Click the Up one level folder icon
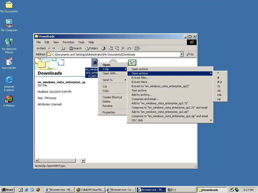Viewport: 258px width, 193px height. (63, 48)
